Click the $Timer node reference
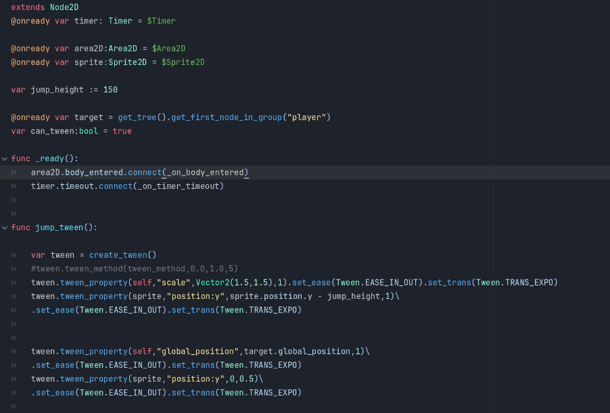Image resolution: width=610 pixels, height=413 pixels. point(161,21)
